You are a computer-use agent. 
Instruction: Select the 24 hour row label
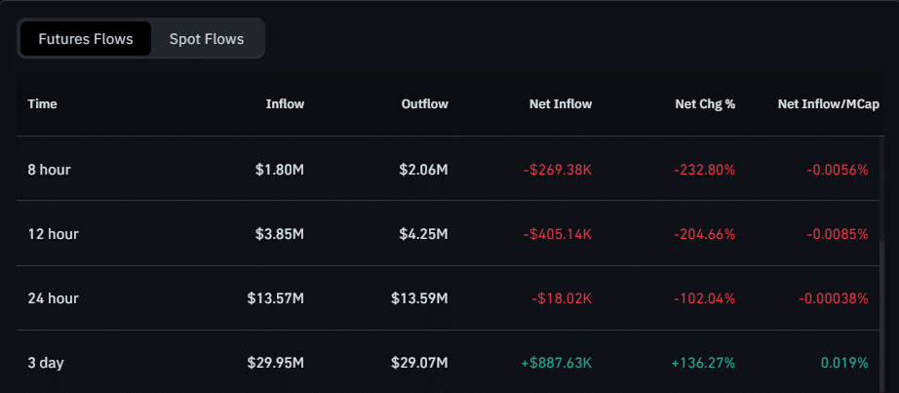coord(53,298)
